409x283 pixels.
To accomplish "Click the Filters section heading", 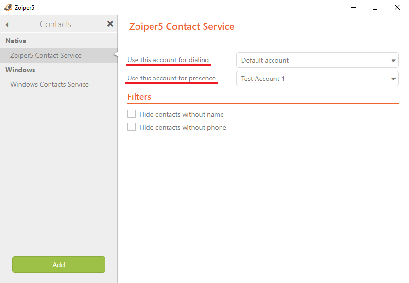I will [139, 97].
